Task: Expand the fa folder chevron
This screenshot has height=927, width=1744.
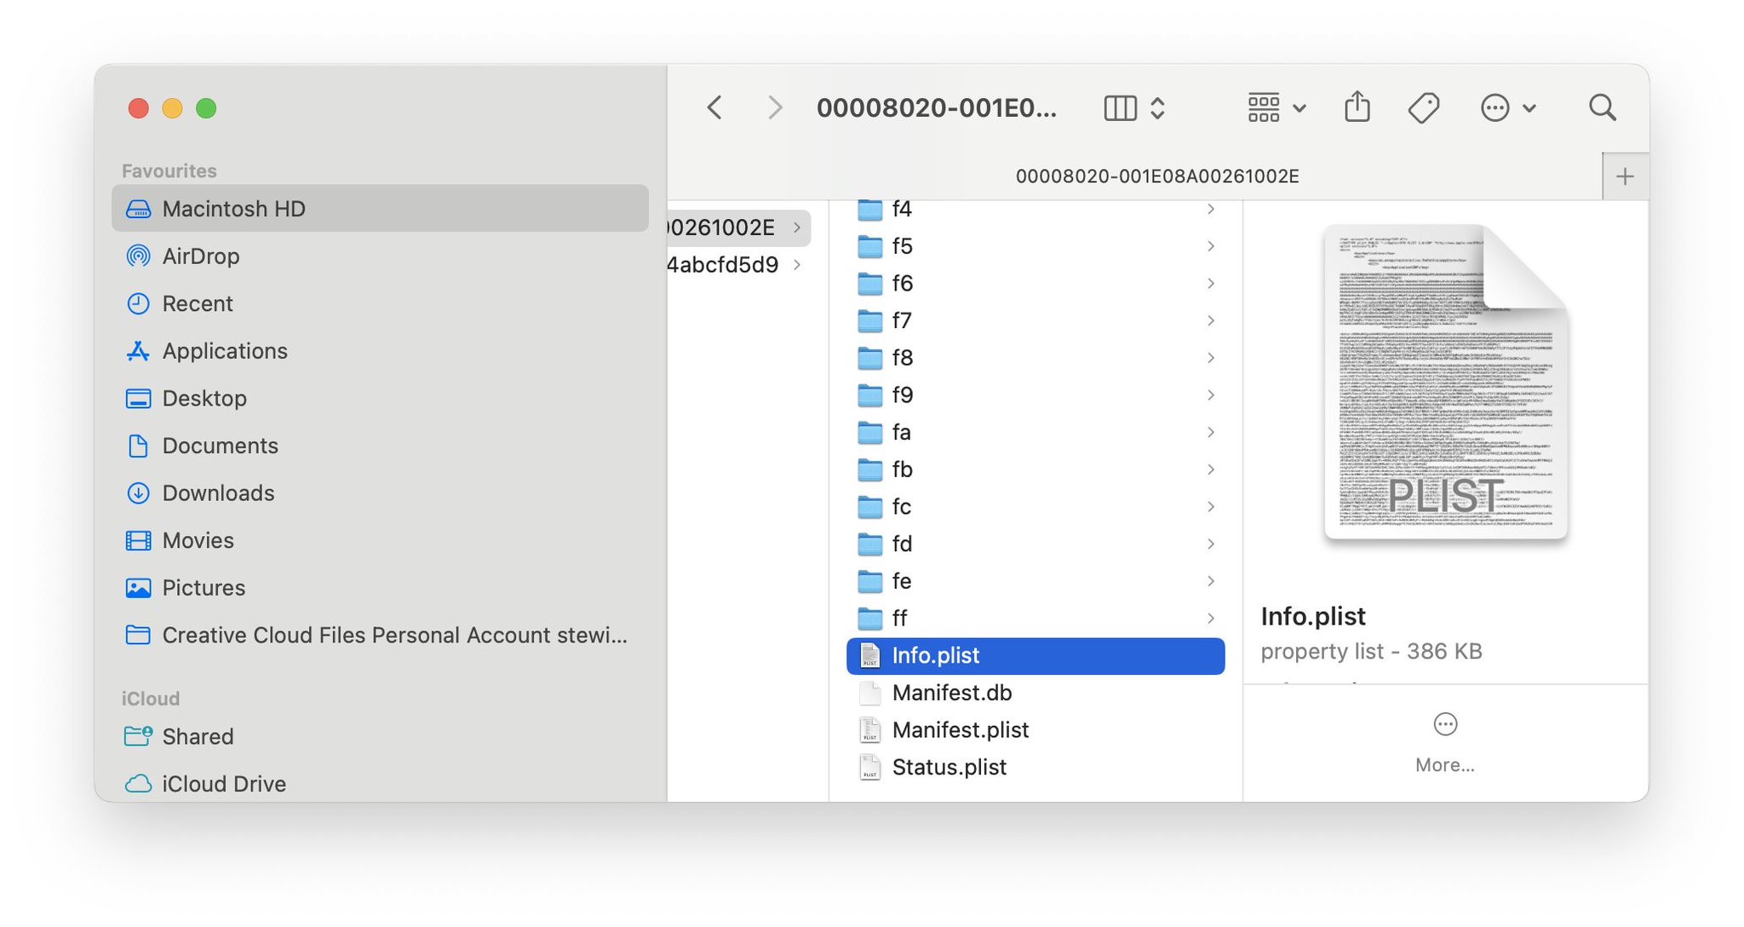Action: click(x=1210, y=432)
